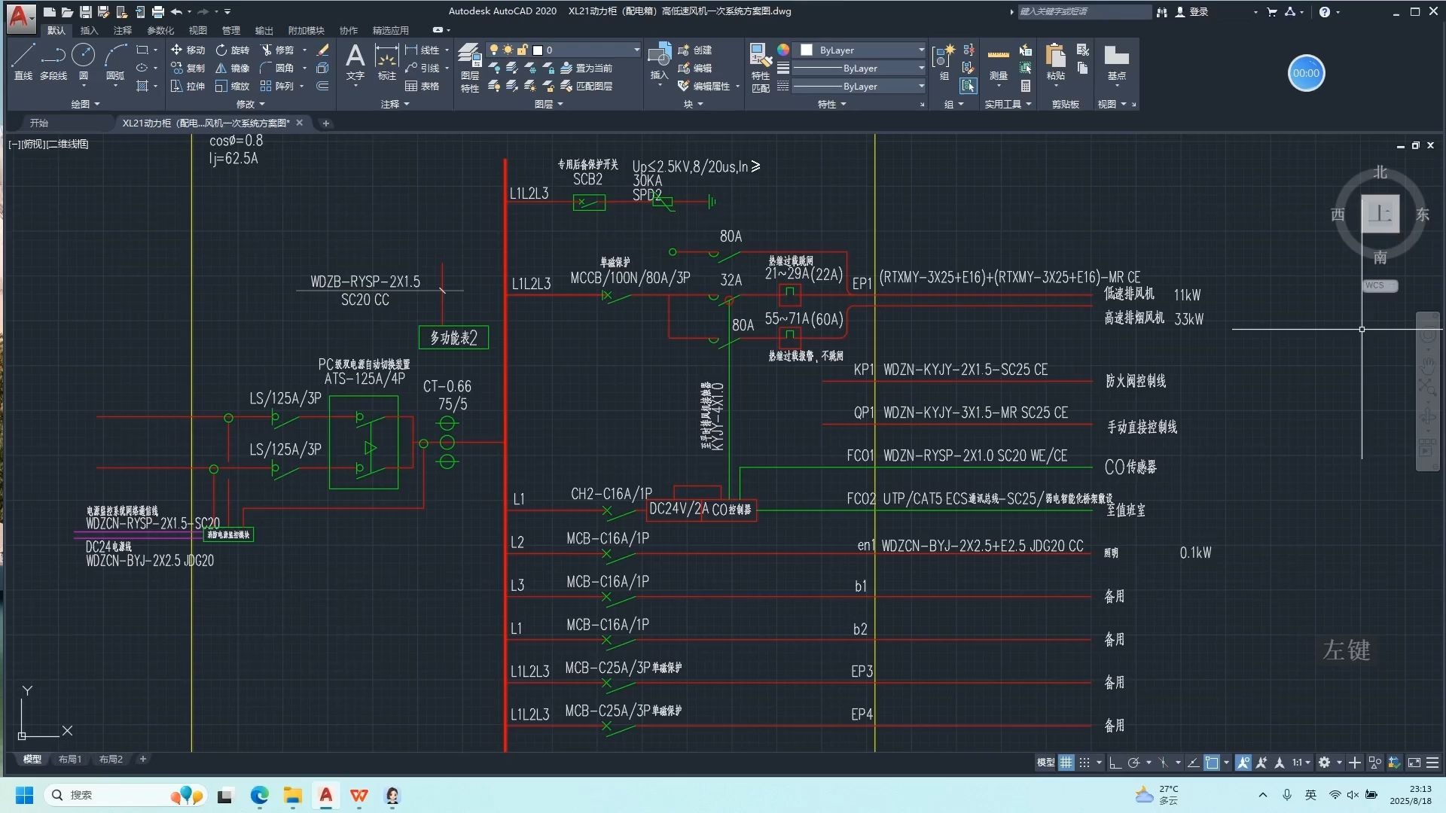The image size is (1446, 813).
Task: Select the 直线 (Line) tool
Action: pos(23,61)
